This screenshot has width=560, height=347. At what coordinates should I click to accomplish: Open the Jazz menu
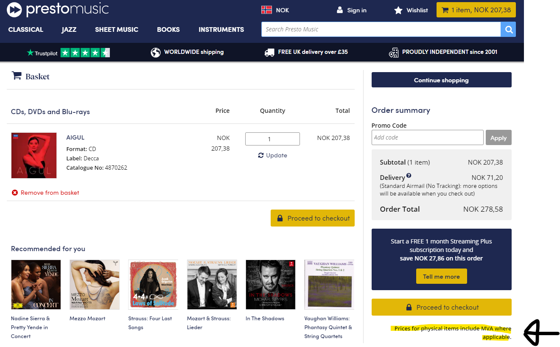(69, 30)
